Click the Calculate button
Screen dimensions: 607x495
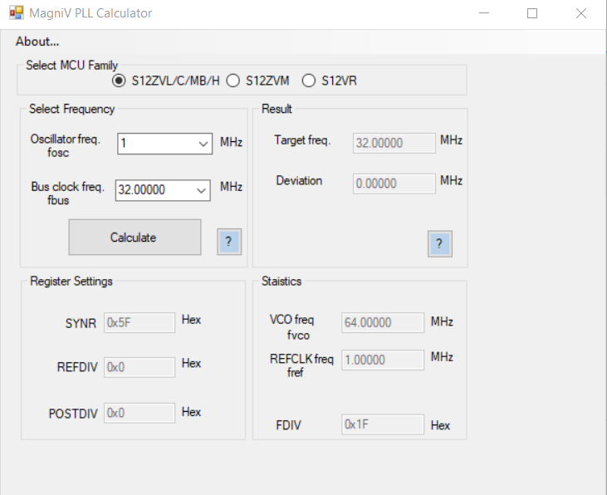135,237
